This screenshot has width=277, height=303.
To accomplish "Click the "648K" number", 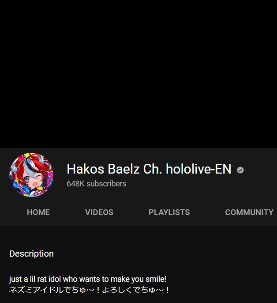I will (76, 184).
